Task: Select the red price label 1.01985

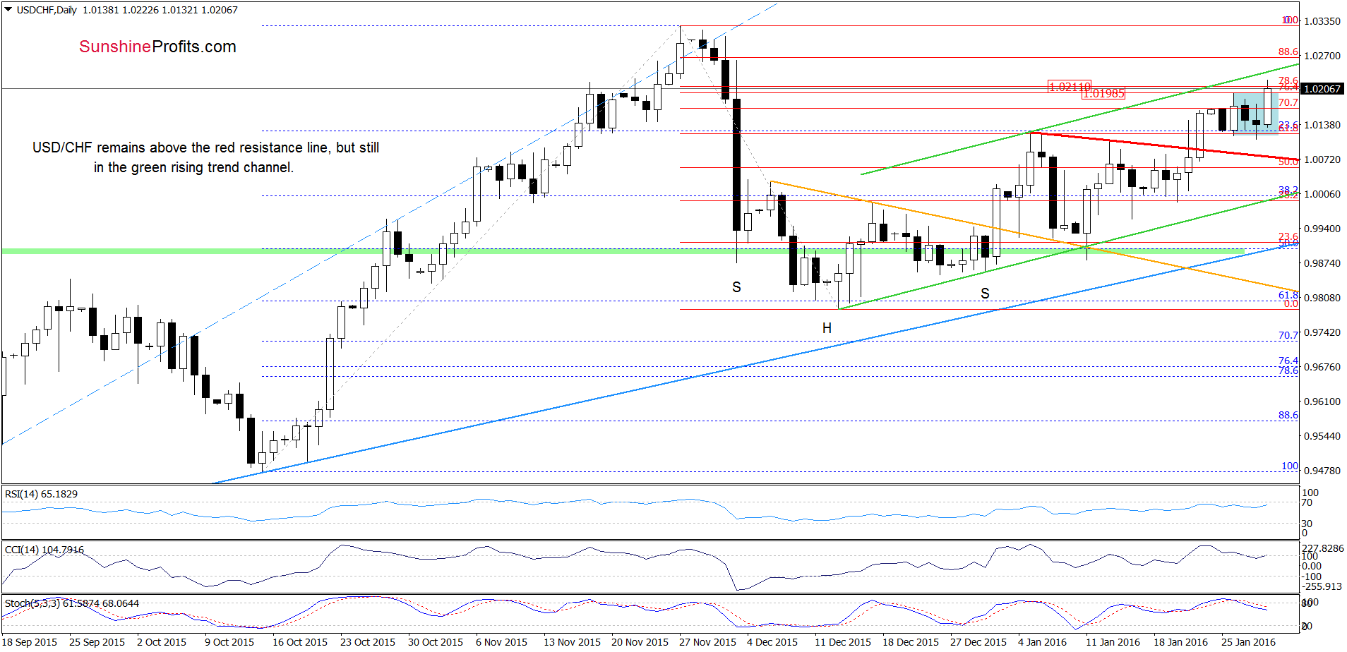Action: [x=1103, y=93]
